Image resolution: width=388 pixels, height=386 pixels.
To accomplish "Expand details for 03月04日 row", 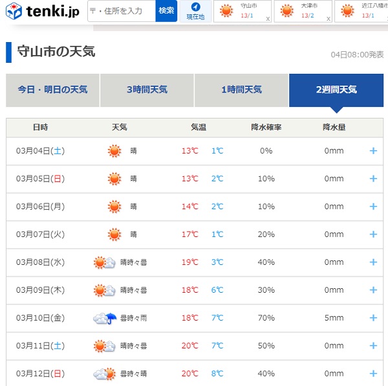I will coord(373,151).
